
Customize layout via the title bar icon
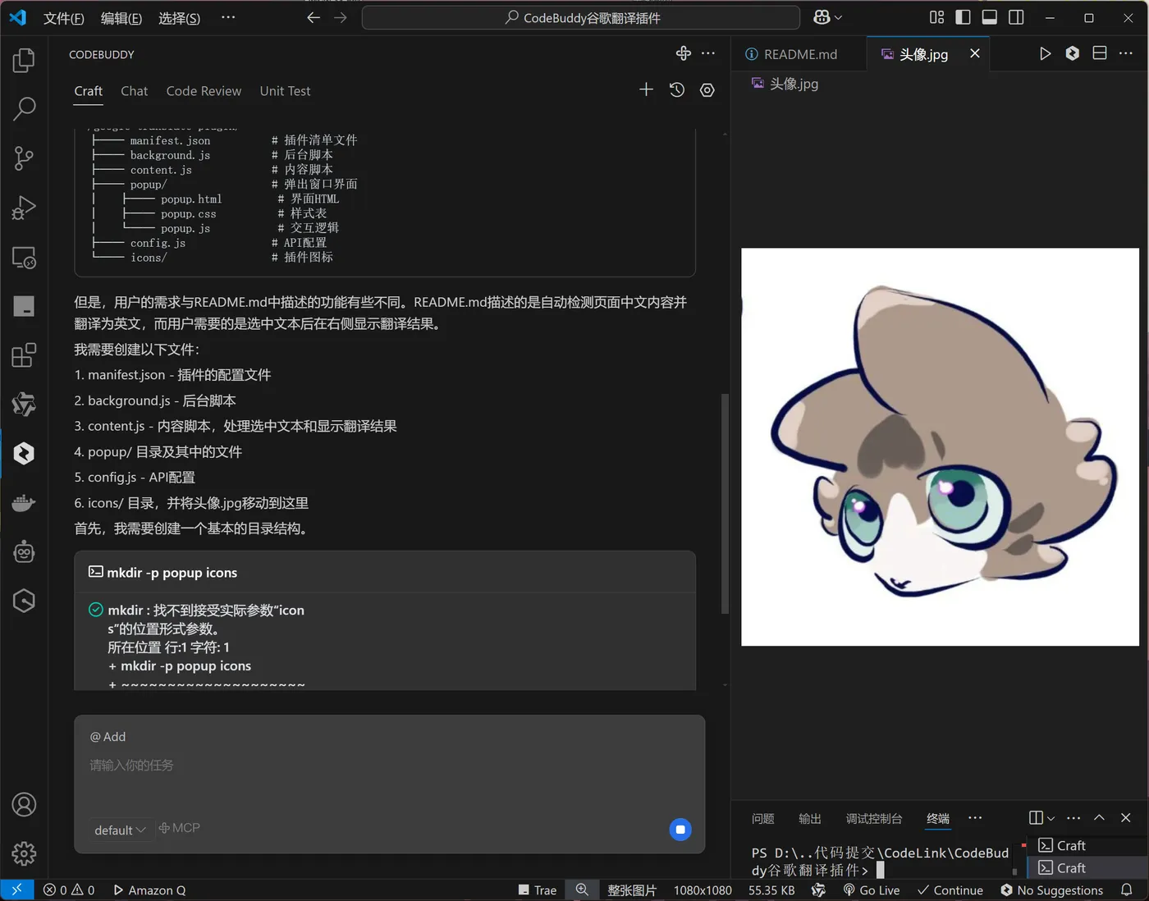coord(936,17)
